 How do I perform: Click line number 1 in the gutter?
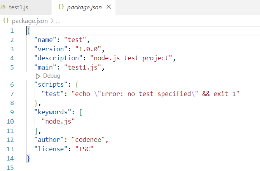pos(12,31)
